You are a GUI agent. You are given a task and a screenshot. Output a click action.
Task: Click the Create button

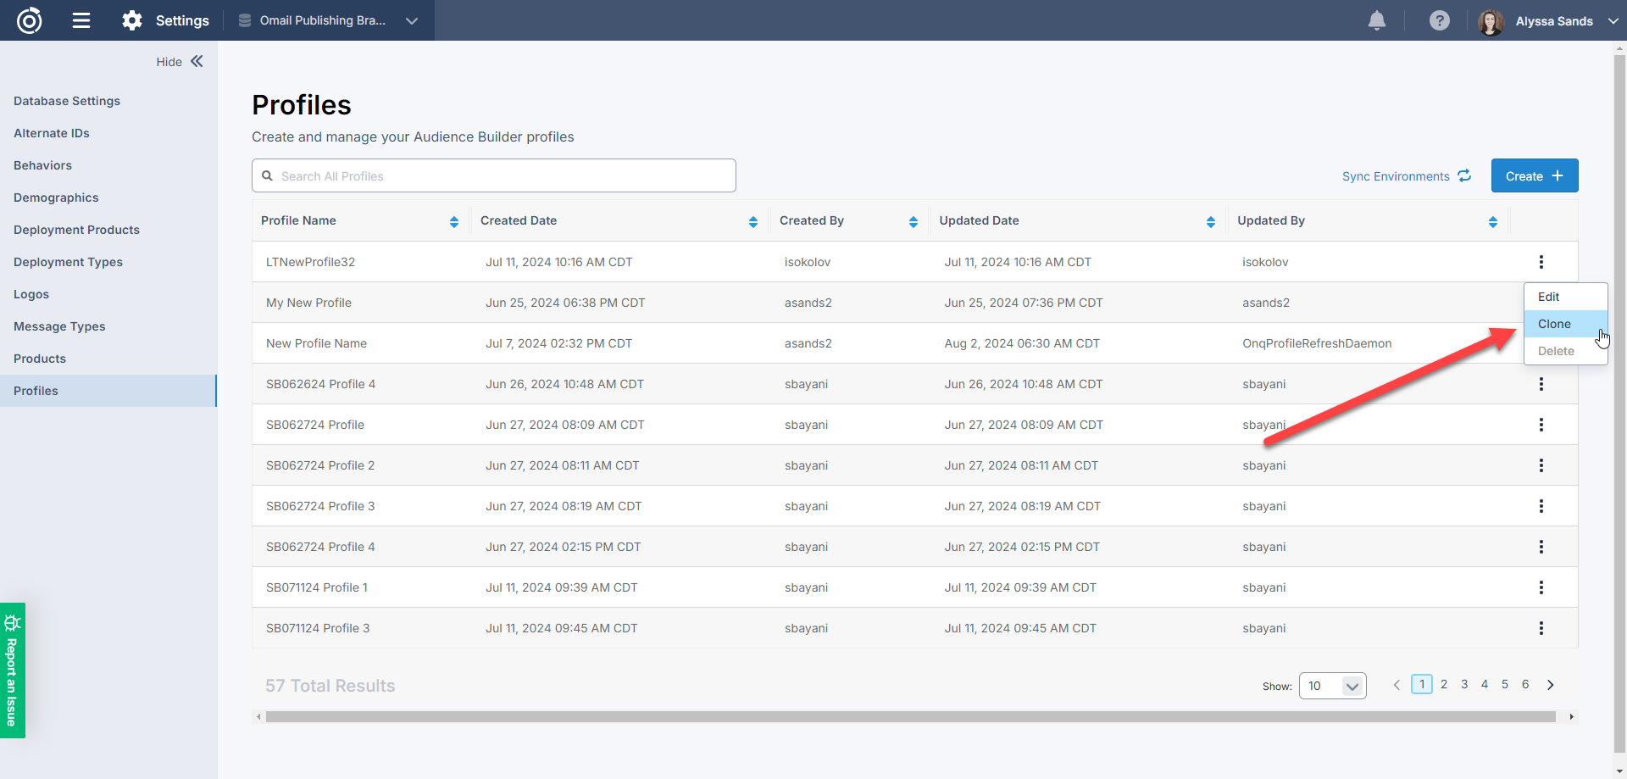[1534, 176]
